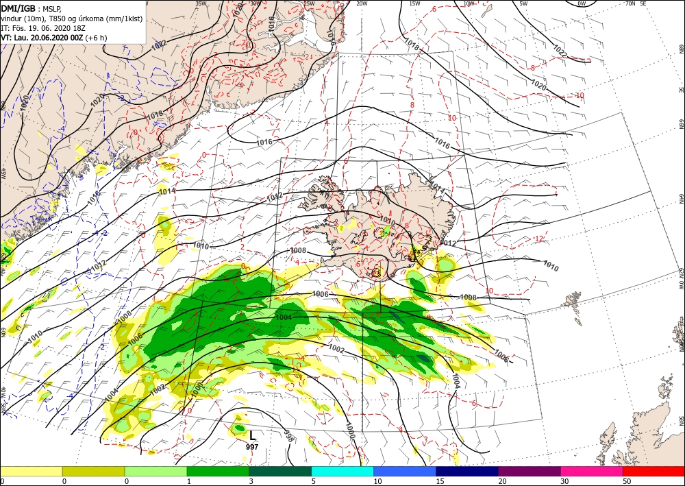Click the legend scale value '3'
Viewport: 685px width, 486px height.
[251, 481]
